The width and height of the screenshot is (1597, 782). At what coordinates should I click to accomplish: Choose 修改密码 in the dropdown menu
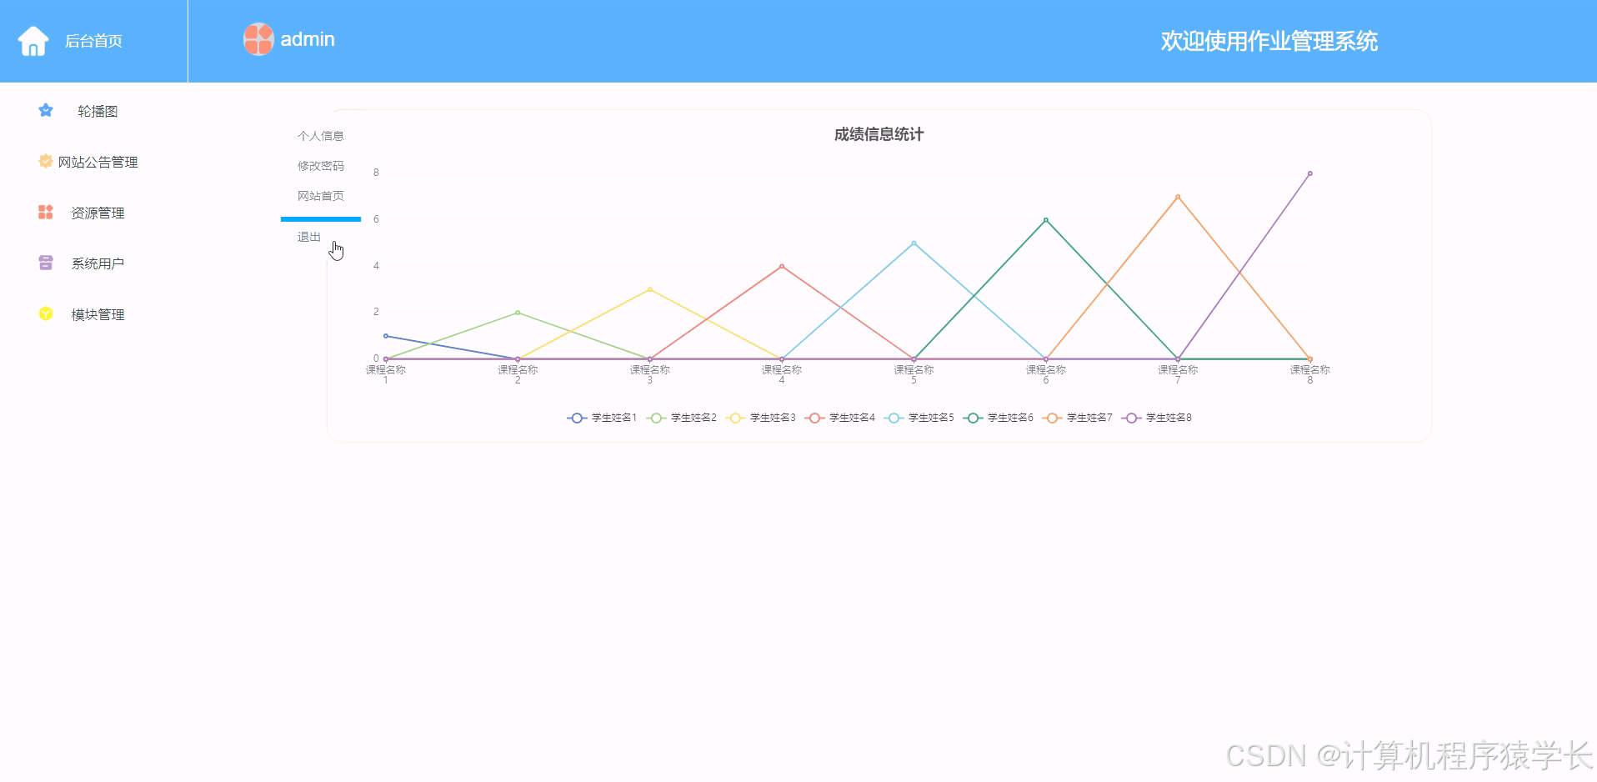click(320, 166)
